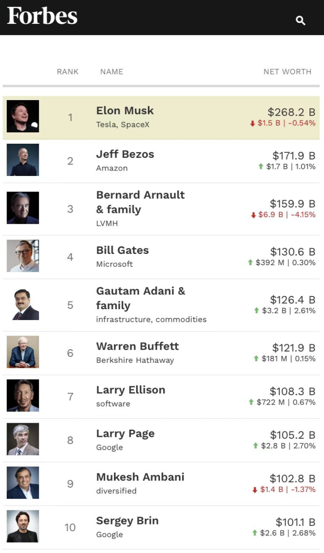Select Bill Gates's portrait thumbnail
This screenshot has height=553, width=324.
(23, 256)
